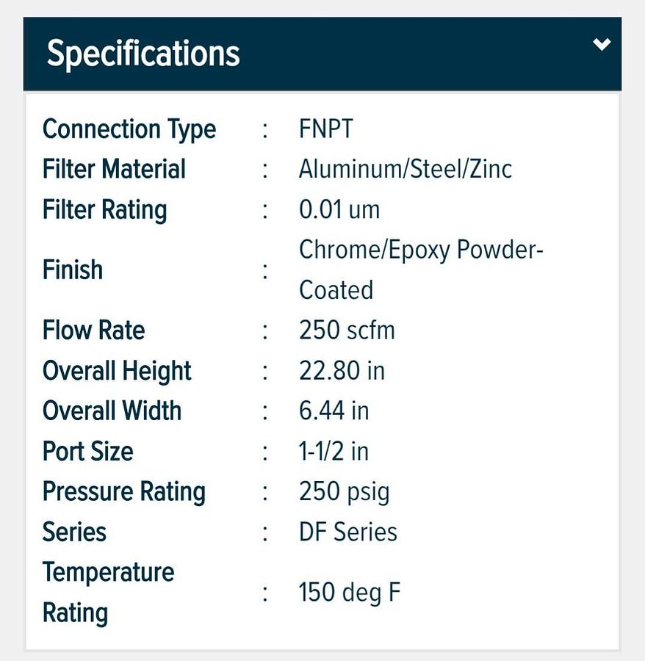Select the Port Size label

88,450
